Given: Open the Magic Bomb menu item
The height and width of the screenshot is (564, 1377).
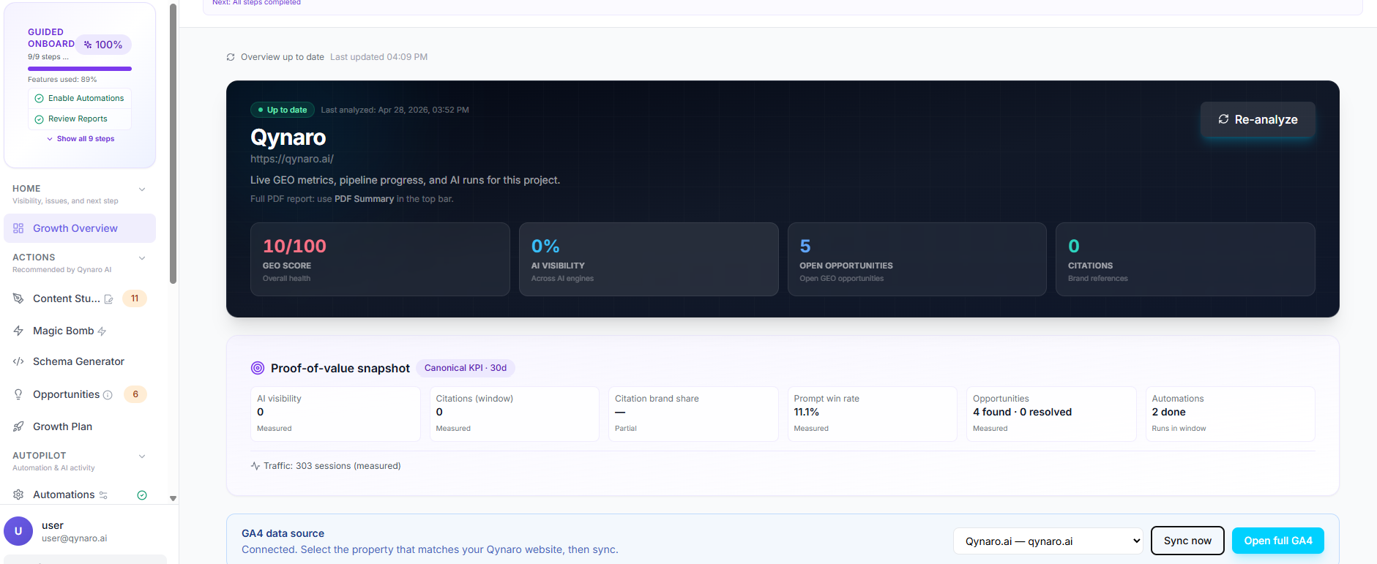Looking at the screenshot, I should click(80, 331).
